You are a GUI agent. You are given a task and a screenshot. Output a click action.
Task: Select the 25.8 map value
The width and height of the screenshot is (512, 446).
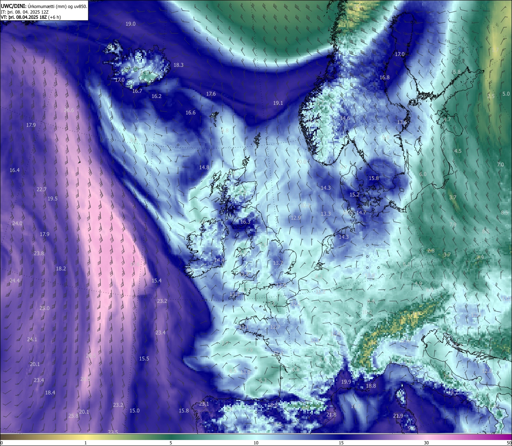[73, 416]
